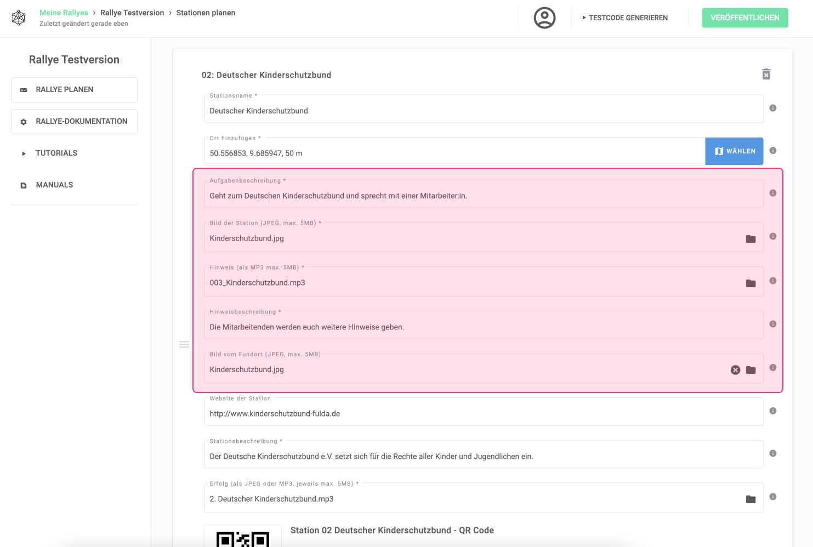Expand Testcode generieren option
The image size is (813, 547).
[x=625, y=18]
